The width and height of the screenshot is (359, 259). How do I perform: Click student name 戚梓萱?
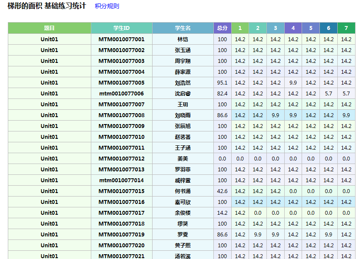pyautogui.click(x=183, y=180)
